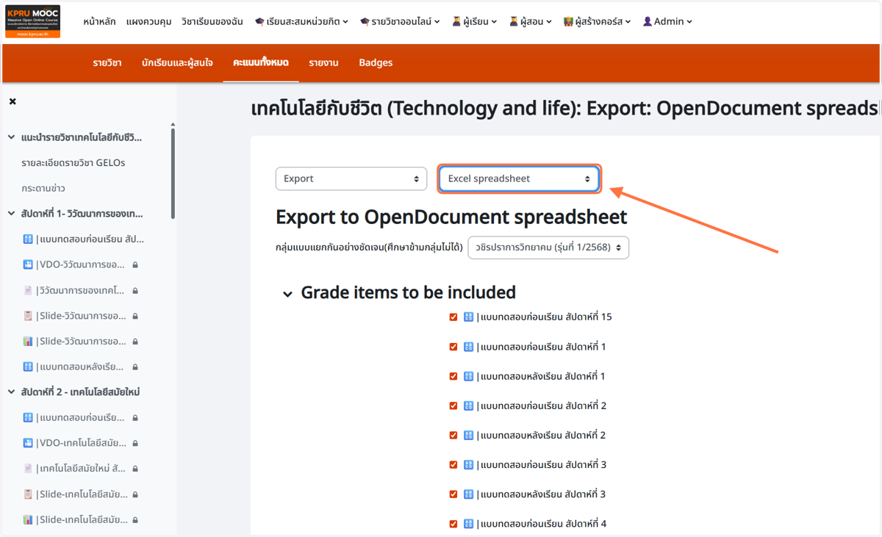Open รายละเอียดรายวิชา GELOs sidebar link
The image size is (882, 537).
(x=73, y=162)
